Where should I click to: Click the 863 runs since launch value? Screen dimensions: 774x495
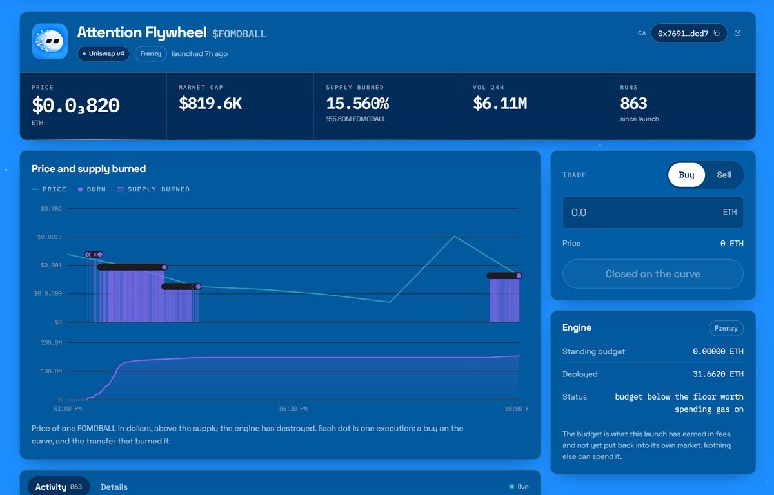coord(633,103)
